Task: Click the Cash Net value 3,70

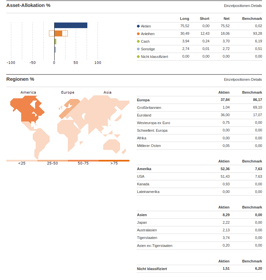Action: click(226, 41)
